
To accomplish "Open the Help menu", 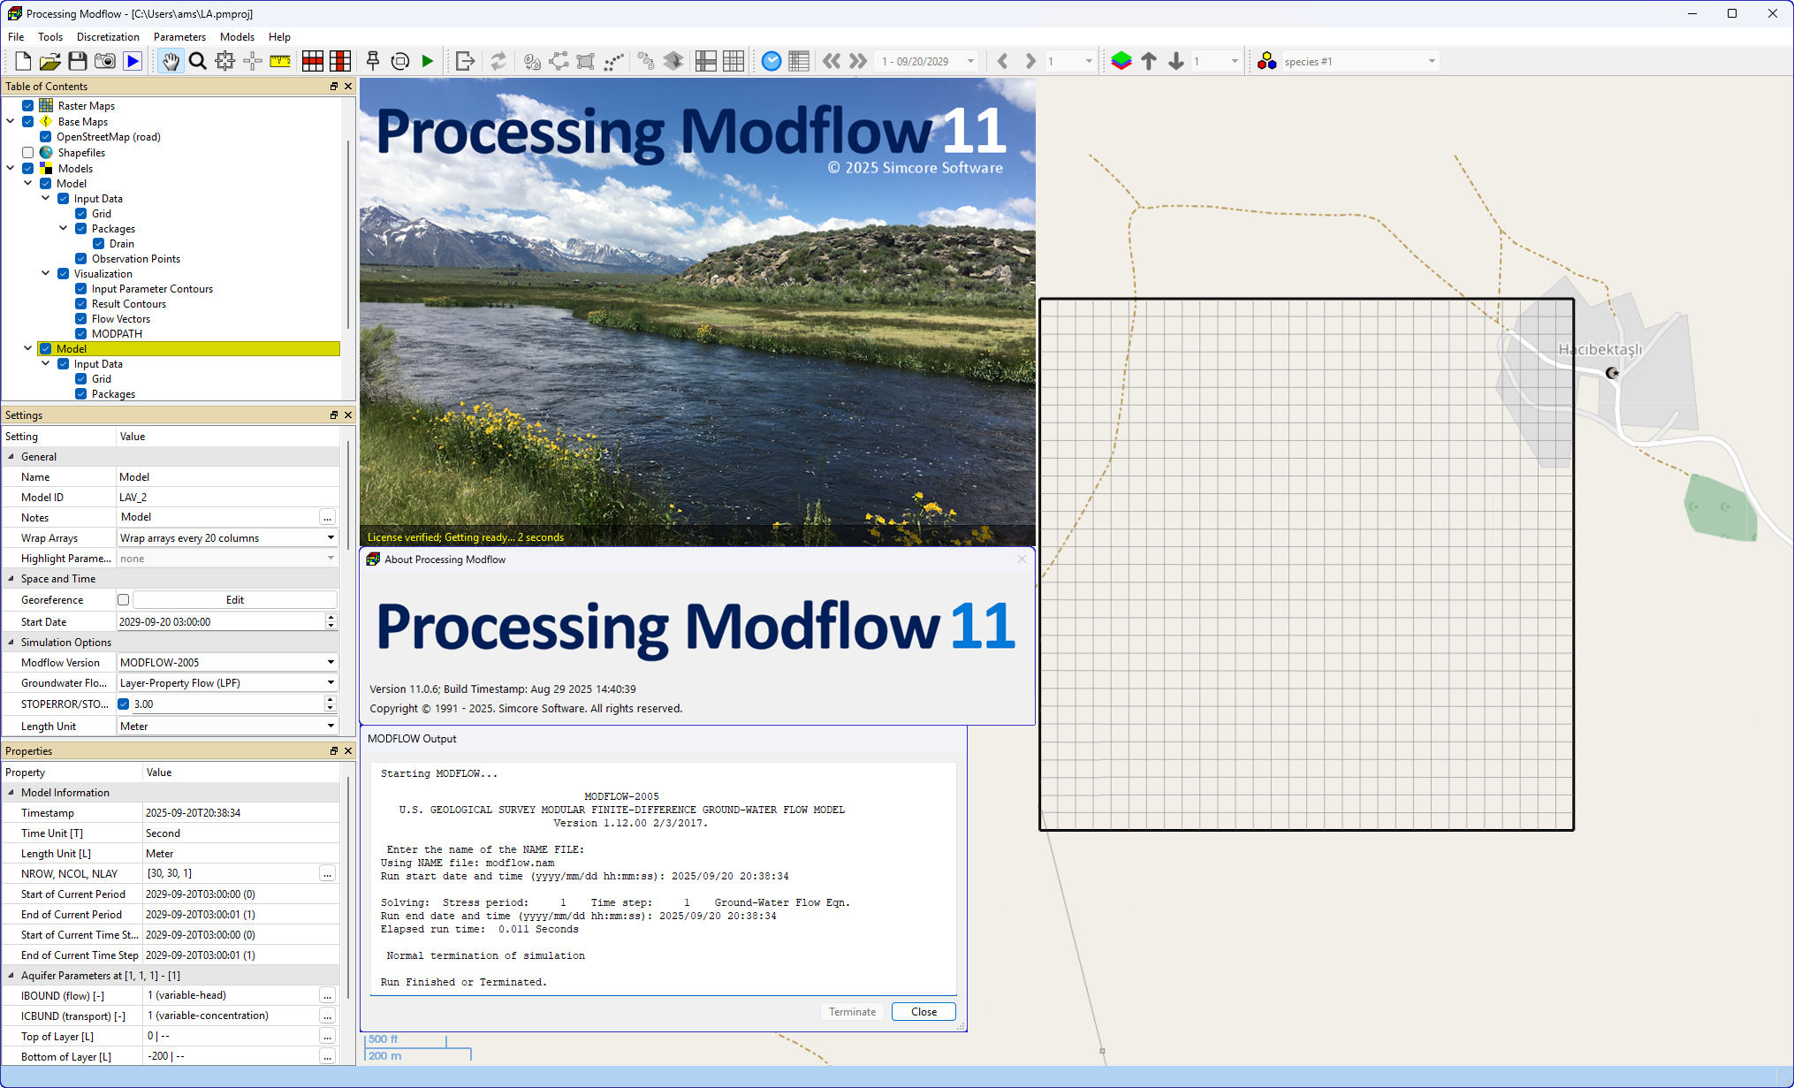I will 279,37.
